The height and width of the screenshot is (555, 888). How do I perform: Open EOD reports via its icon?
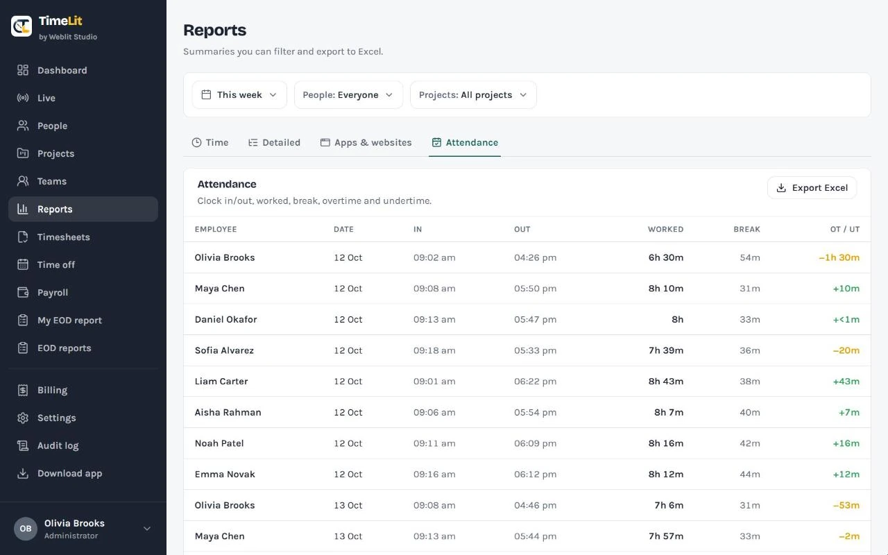tap(23, 348)
